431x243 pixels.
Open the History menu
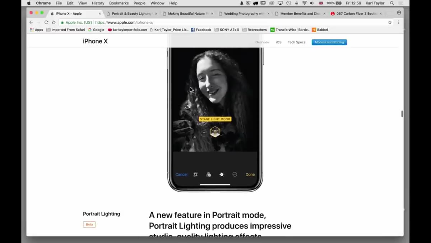pos(98,3)
